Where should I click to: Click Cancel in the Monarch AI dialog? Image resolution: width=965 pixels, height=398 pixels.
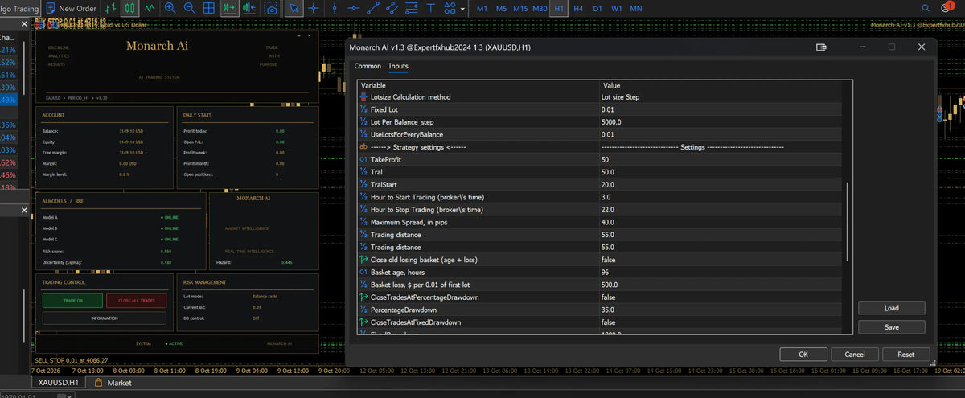(x=855, y=354)
